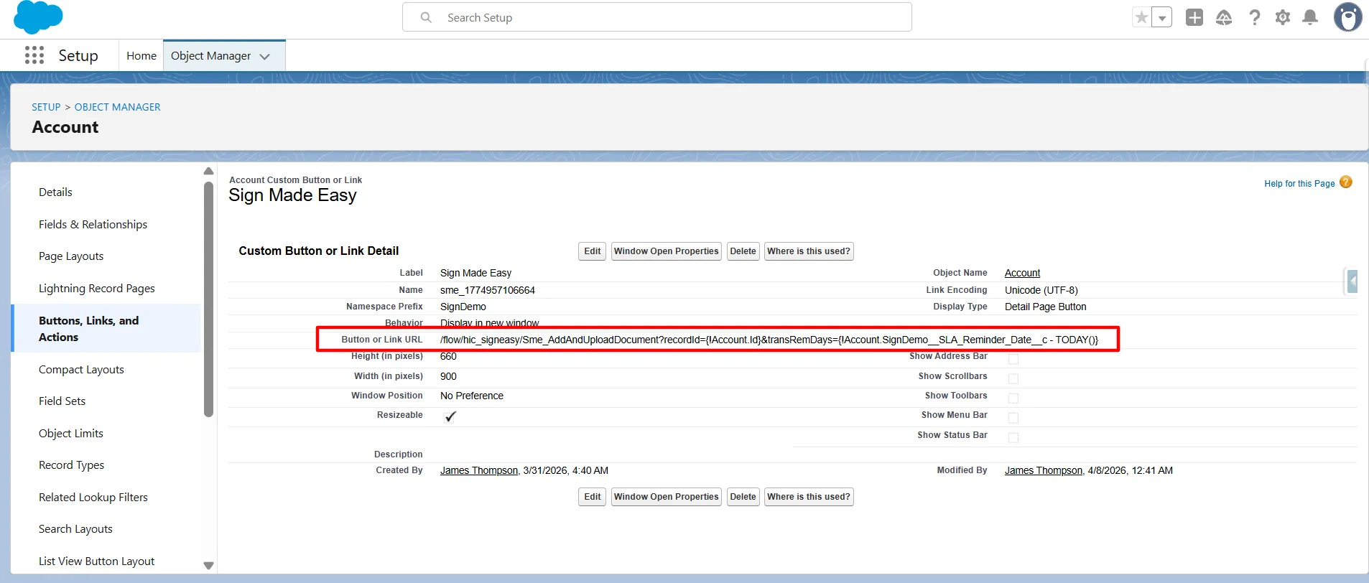Click the top Edit button
This screenshot has height=583, width=1369.
click(593, 251)
